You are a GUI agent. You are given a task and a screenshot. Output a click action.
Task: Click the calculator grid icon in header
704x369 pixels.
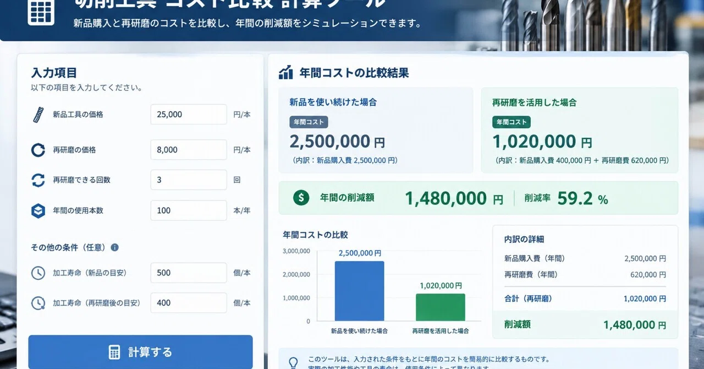coord(41,12)
